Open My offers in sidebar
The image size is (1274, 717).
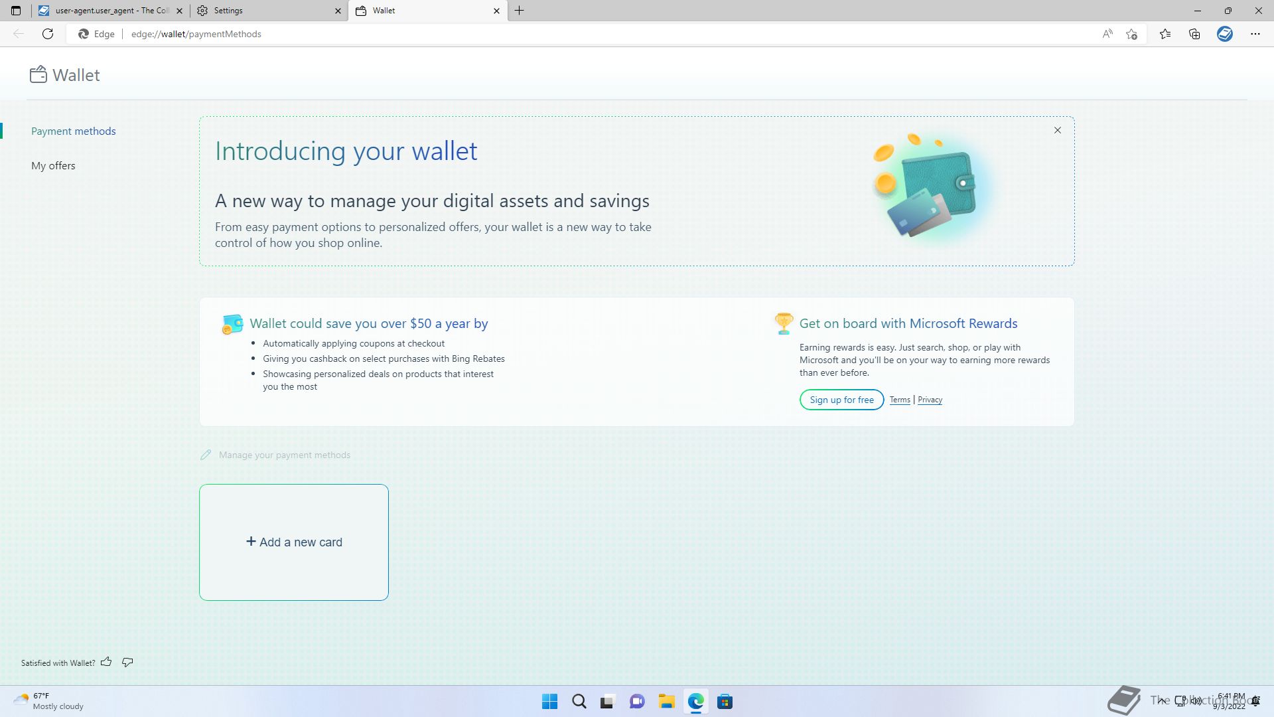[53, 165]
